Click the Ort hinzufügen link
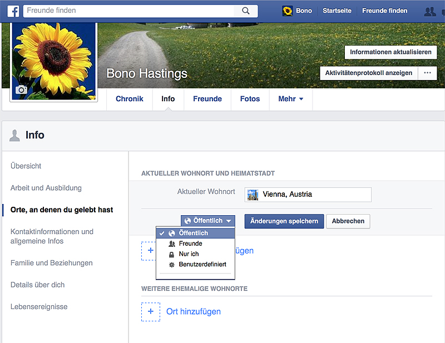Image resolution: width=445 pixels, height=343 pixels. 193,311
